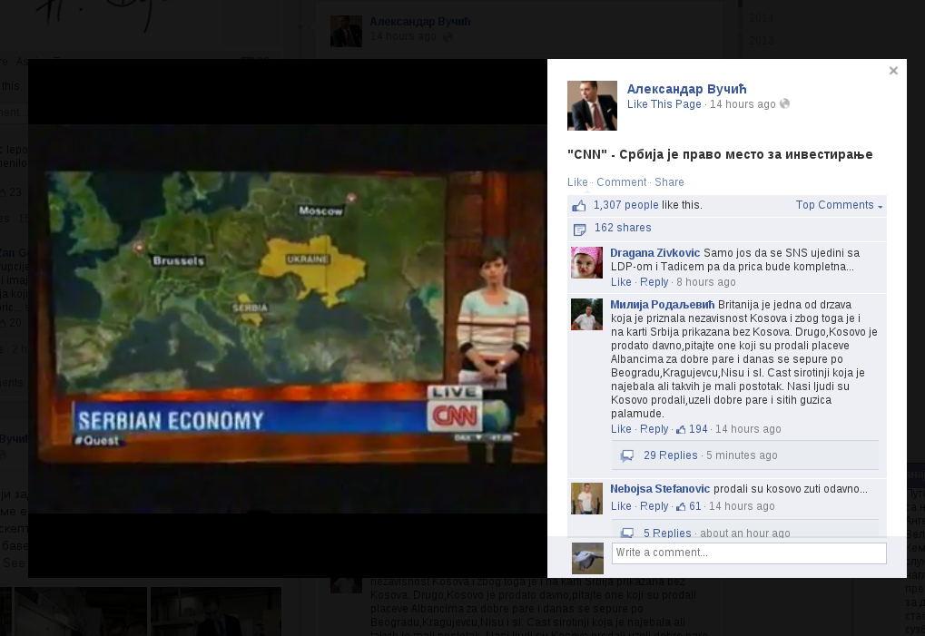Select 2013 in the background timeline
The width and height of the screenshot is (925, 636).
(x=761, y=41)
